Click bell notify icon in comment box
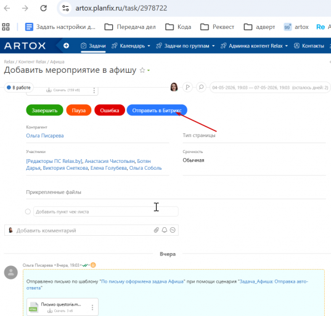This screenshot has height=316, width=331. 165,230
